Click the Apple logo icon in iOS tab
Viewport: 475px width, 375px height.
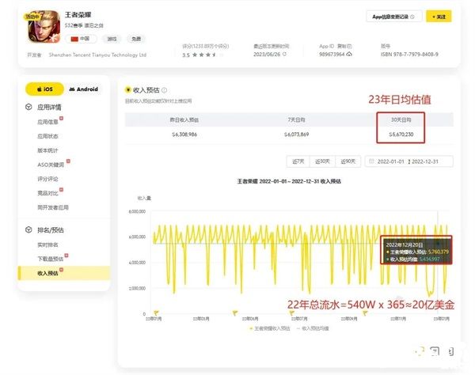(40, 89)
